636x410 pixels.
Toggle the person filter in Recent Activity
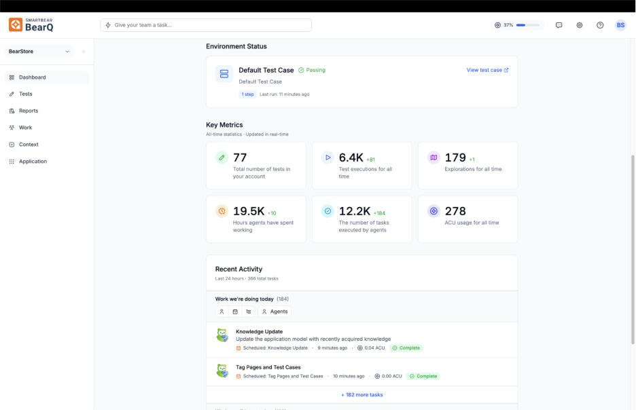[x=222, y=312]
